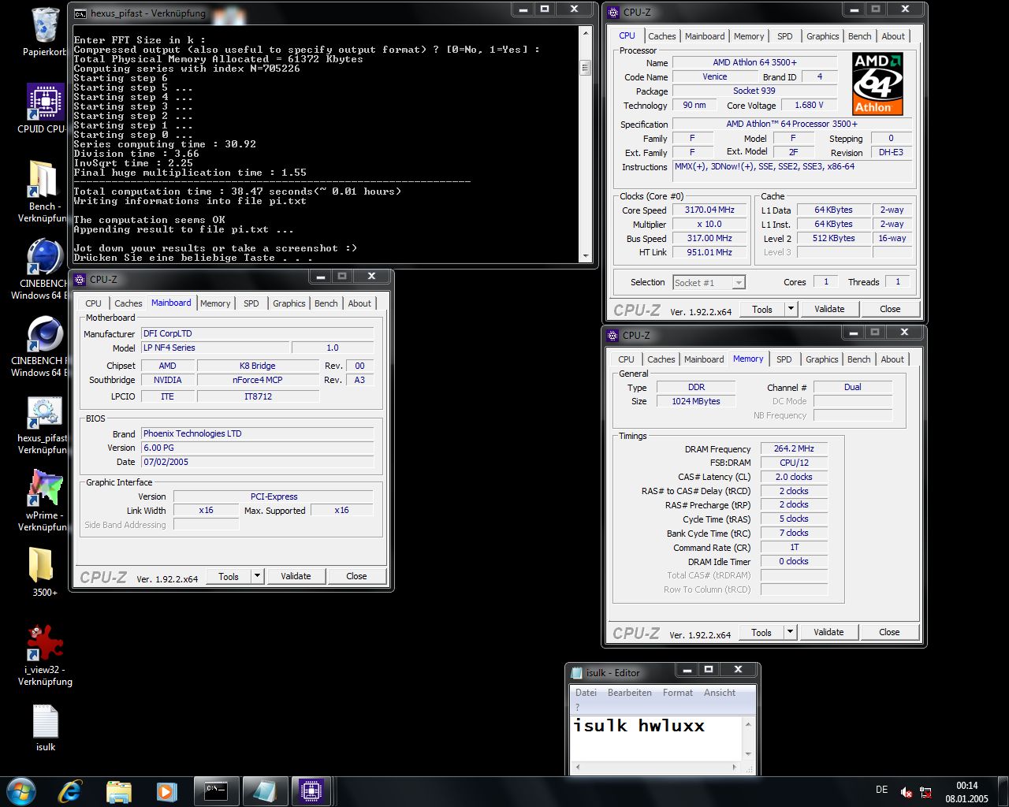
Task: Open Windows Explorer from the taskbar
Action: 119,791
